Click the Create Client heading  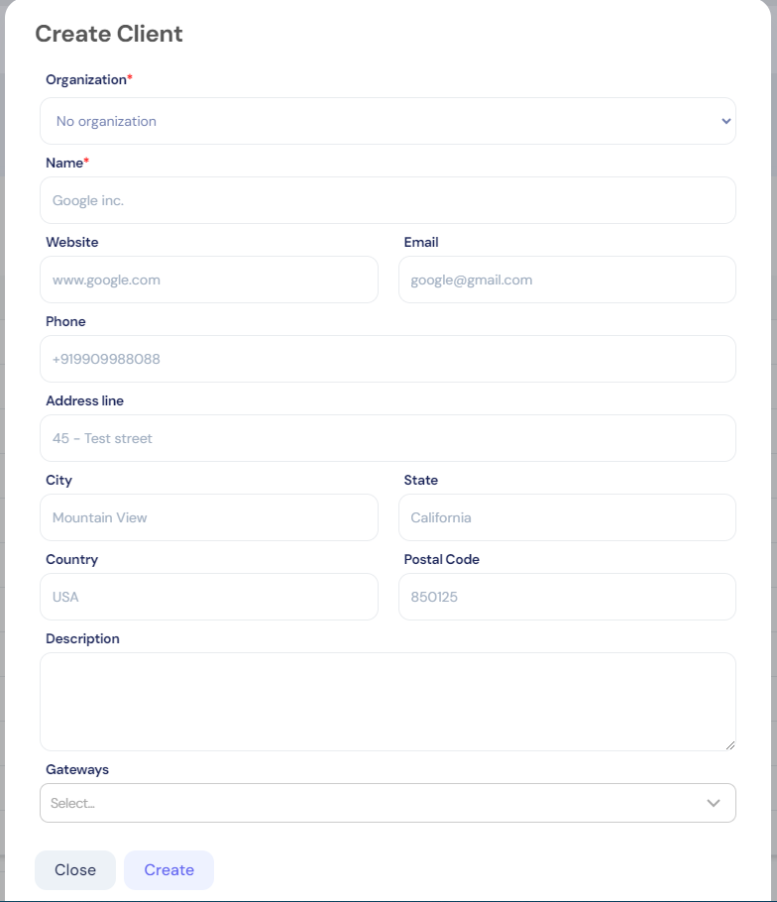click(109, 34)
